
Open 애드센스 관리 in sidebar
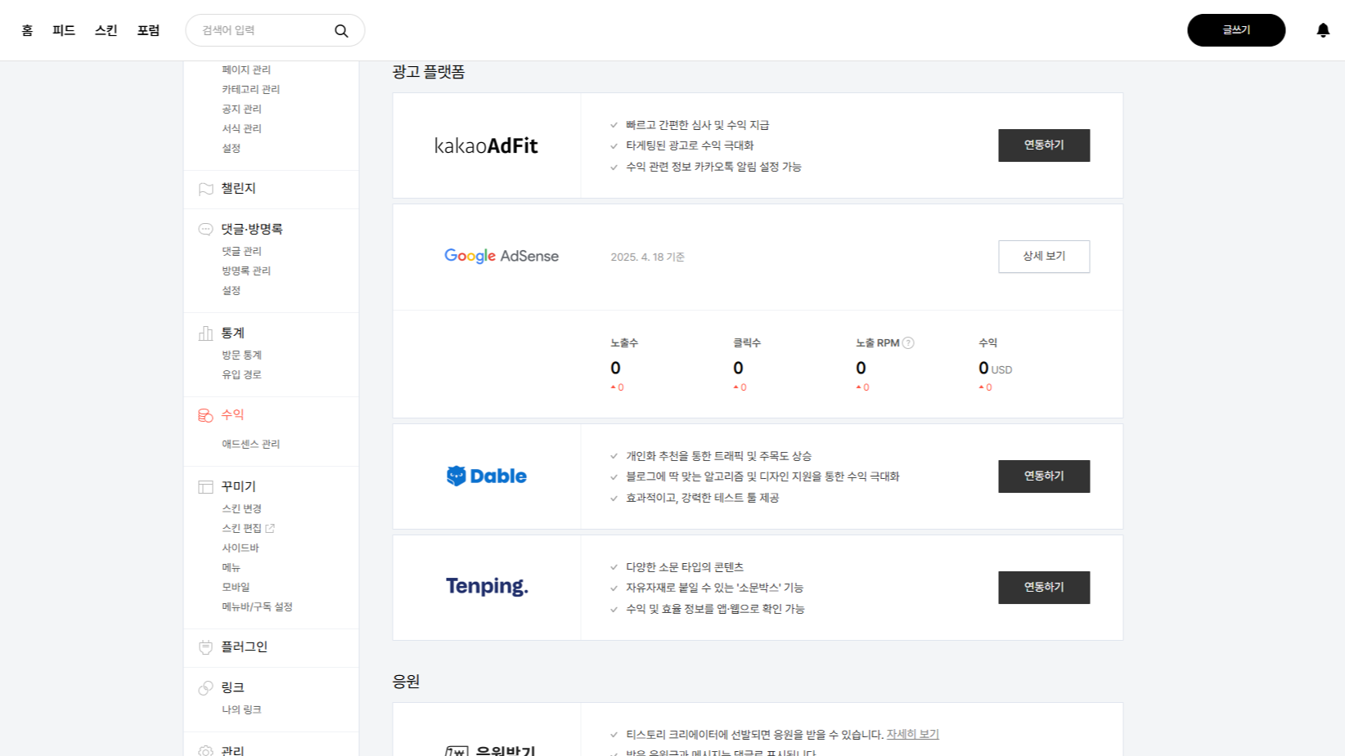251,445
